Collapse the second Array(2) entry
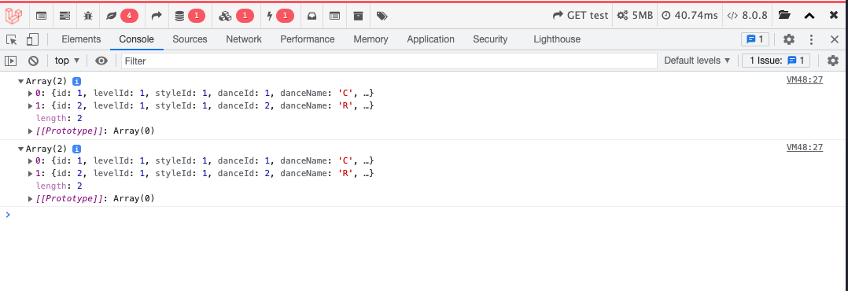Viewport: 848px width, 291px height. [x=20, y=149]
